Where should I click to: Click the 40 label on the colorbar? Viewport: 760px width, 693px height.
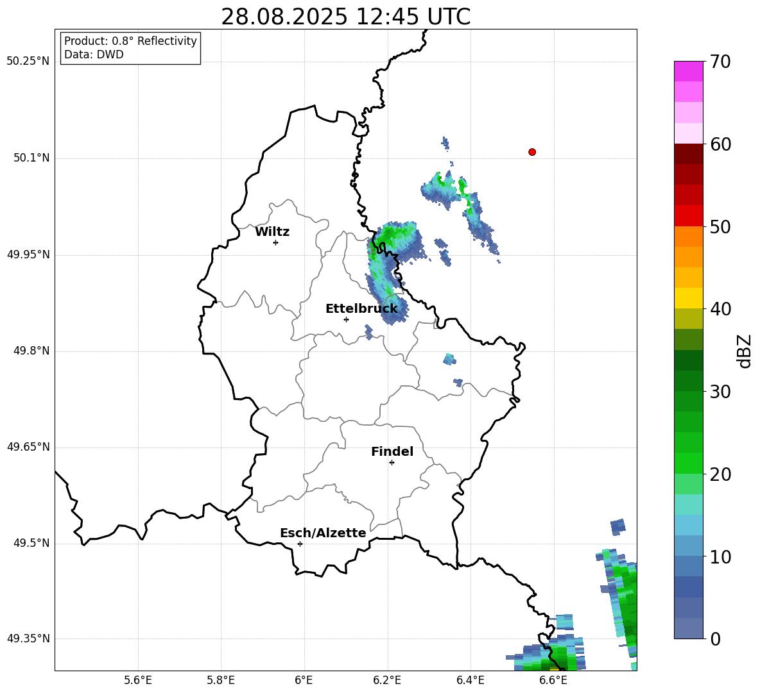pyautogui.click(x=720, y=309)
